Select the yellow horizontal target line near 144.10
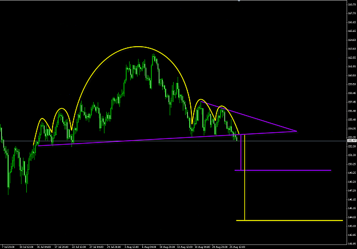Screen dimensions: 357x249 pos(290,221)
